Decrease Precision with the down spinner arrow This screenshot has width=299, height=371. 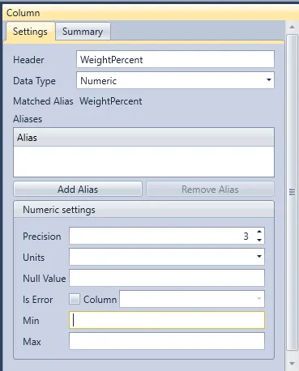[259, 240]
